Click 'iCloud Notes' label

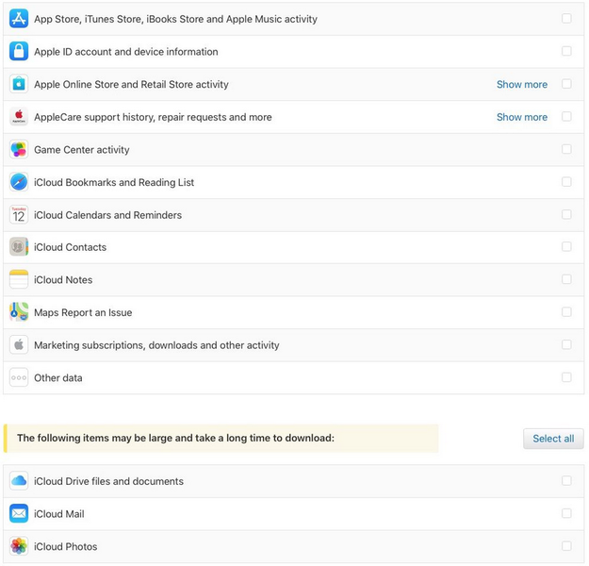(x=63, y=280)
